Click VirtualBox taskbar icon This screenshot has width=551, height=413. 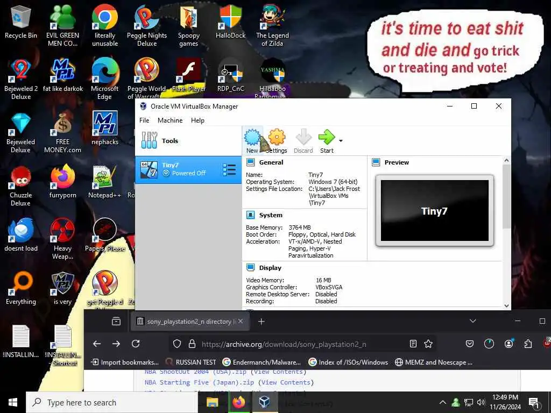(x=264, y=402)
